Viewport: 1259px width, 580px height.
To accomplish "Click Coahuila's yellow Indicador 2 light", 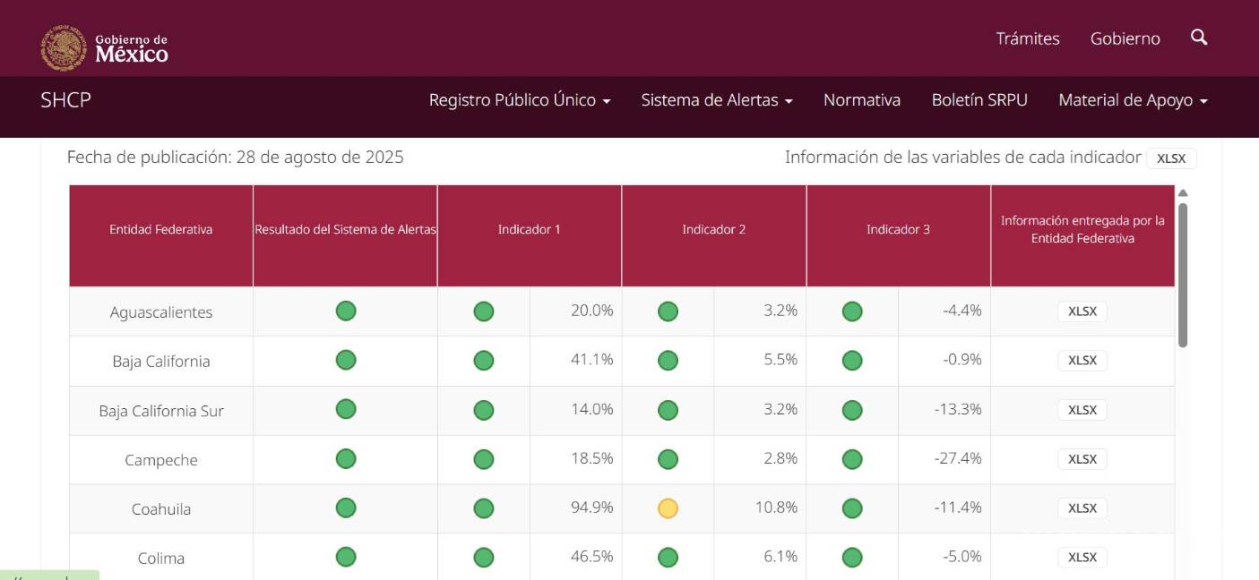I will [x=667, y=507].
